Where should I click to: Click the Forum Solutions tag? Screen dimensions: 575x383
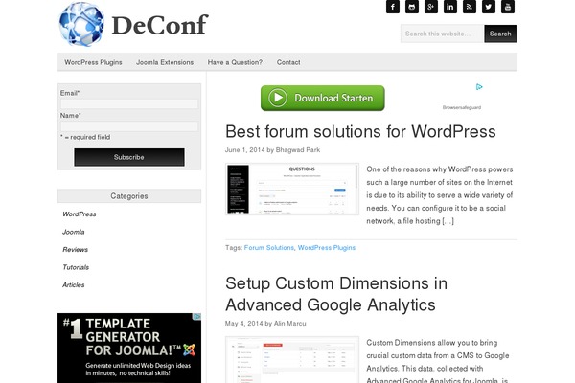268,248
